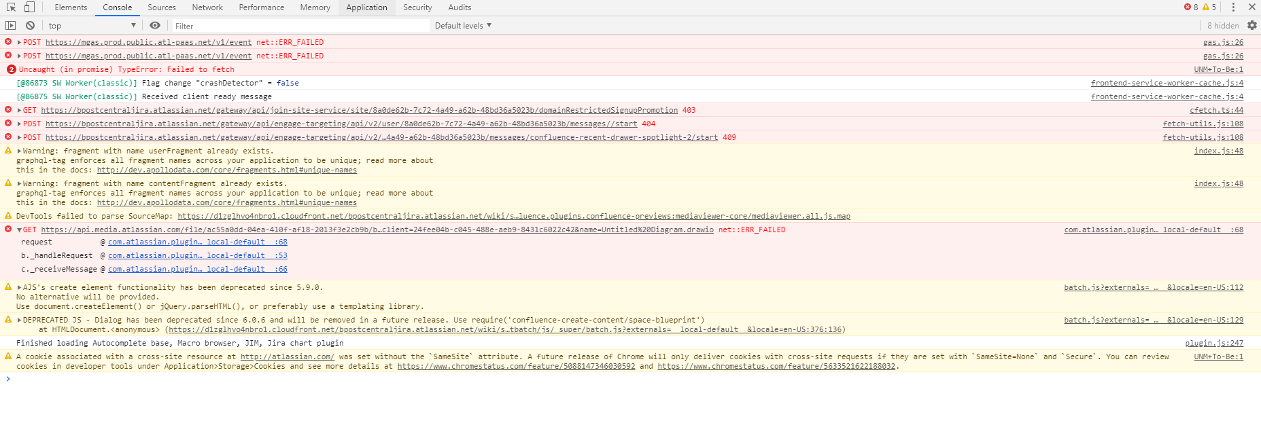Click the '8 hidden' messages label

pyautogui.click(x=1223, y=26)
